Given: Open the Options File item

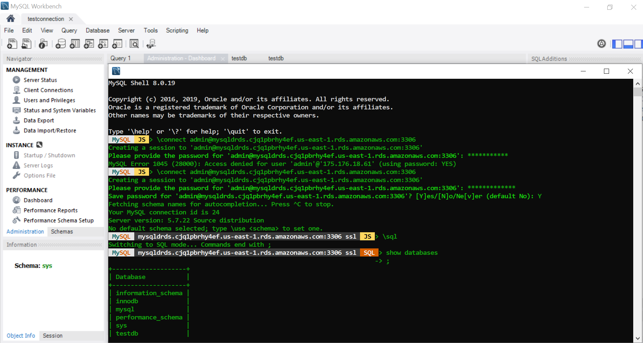Looking at the screenshot, I should [x=39, y=176].
